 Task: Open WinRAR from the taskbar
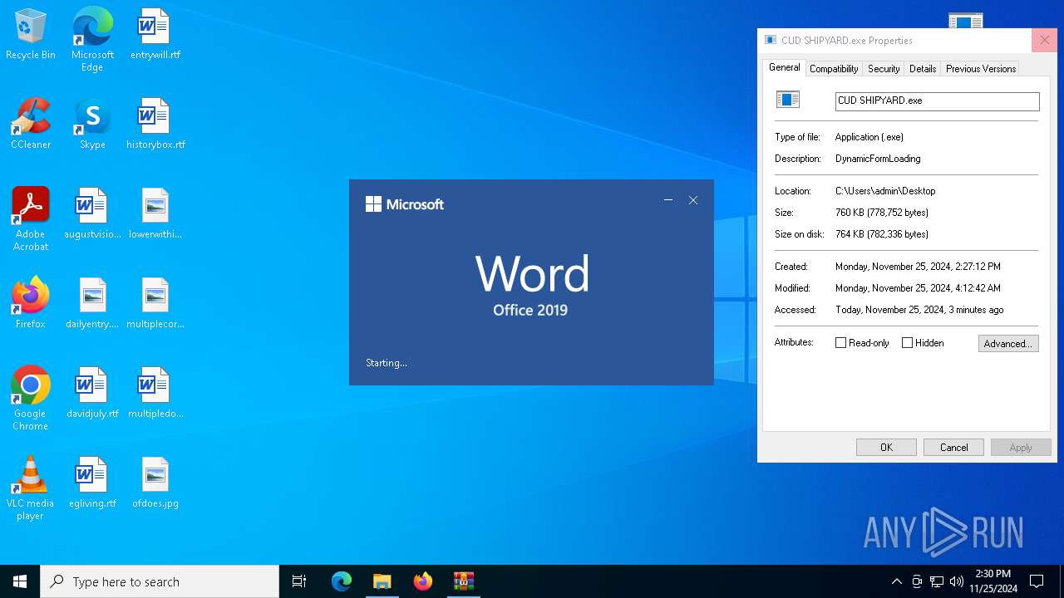[463, 581]
